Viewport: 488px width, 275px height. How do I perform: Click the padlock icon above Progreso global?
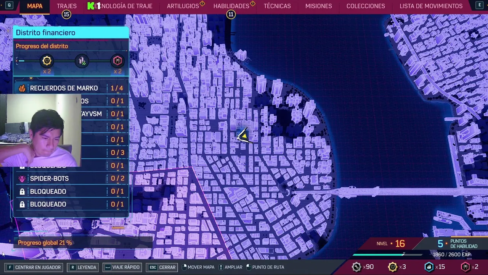[22, 204]
